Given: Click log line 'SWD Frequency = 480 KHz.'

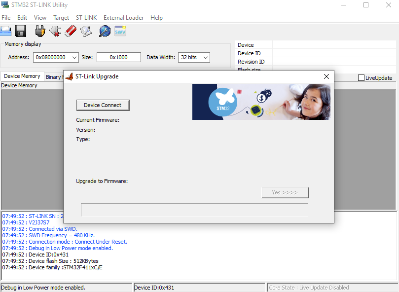Looking at the screenshot, I should coord(48,235).
